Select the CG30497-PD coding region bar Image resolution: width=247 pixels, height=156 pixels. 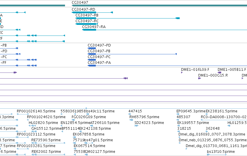click(92, 48)
